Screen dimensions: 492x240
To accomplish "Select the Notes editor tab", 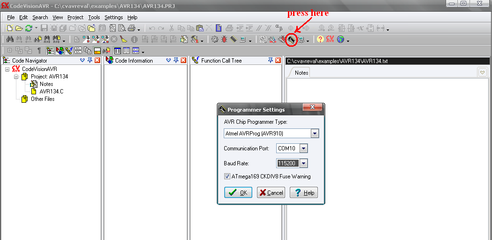I will coord(301,72).
